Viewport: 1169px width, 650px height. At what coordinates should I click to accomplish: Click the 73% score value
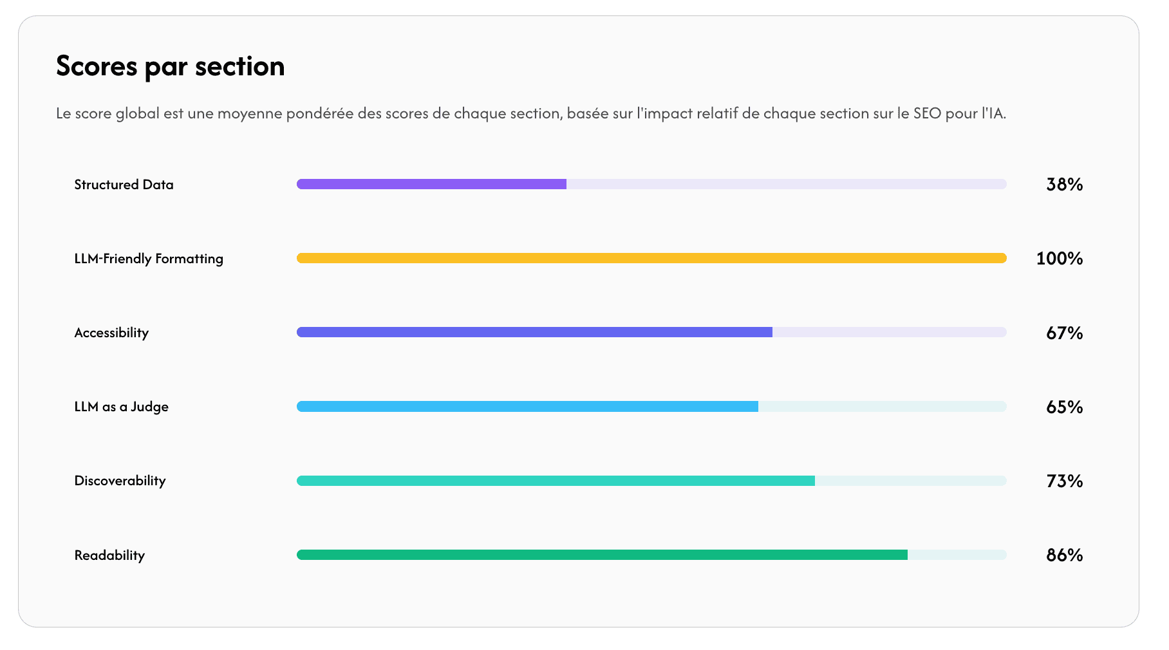coord(1064,481)
